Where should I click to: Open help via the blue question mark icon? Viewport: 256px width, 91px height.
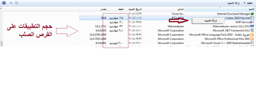click(x=4, y=3)
